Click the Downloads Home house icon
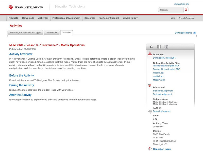 pyautogui.click(x=195, y=33)
